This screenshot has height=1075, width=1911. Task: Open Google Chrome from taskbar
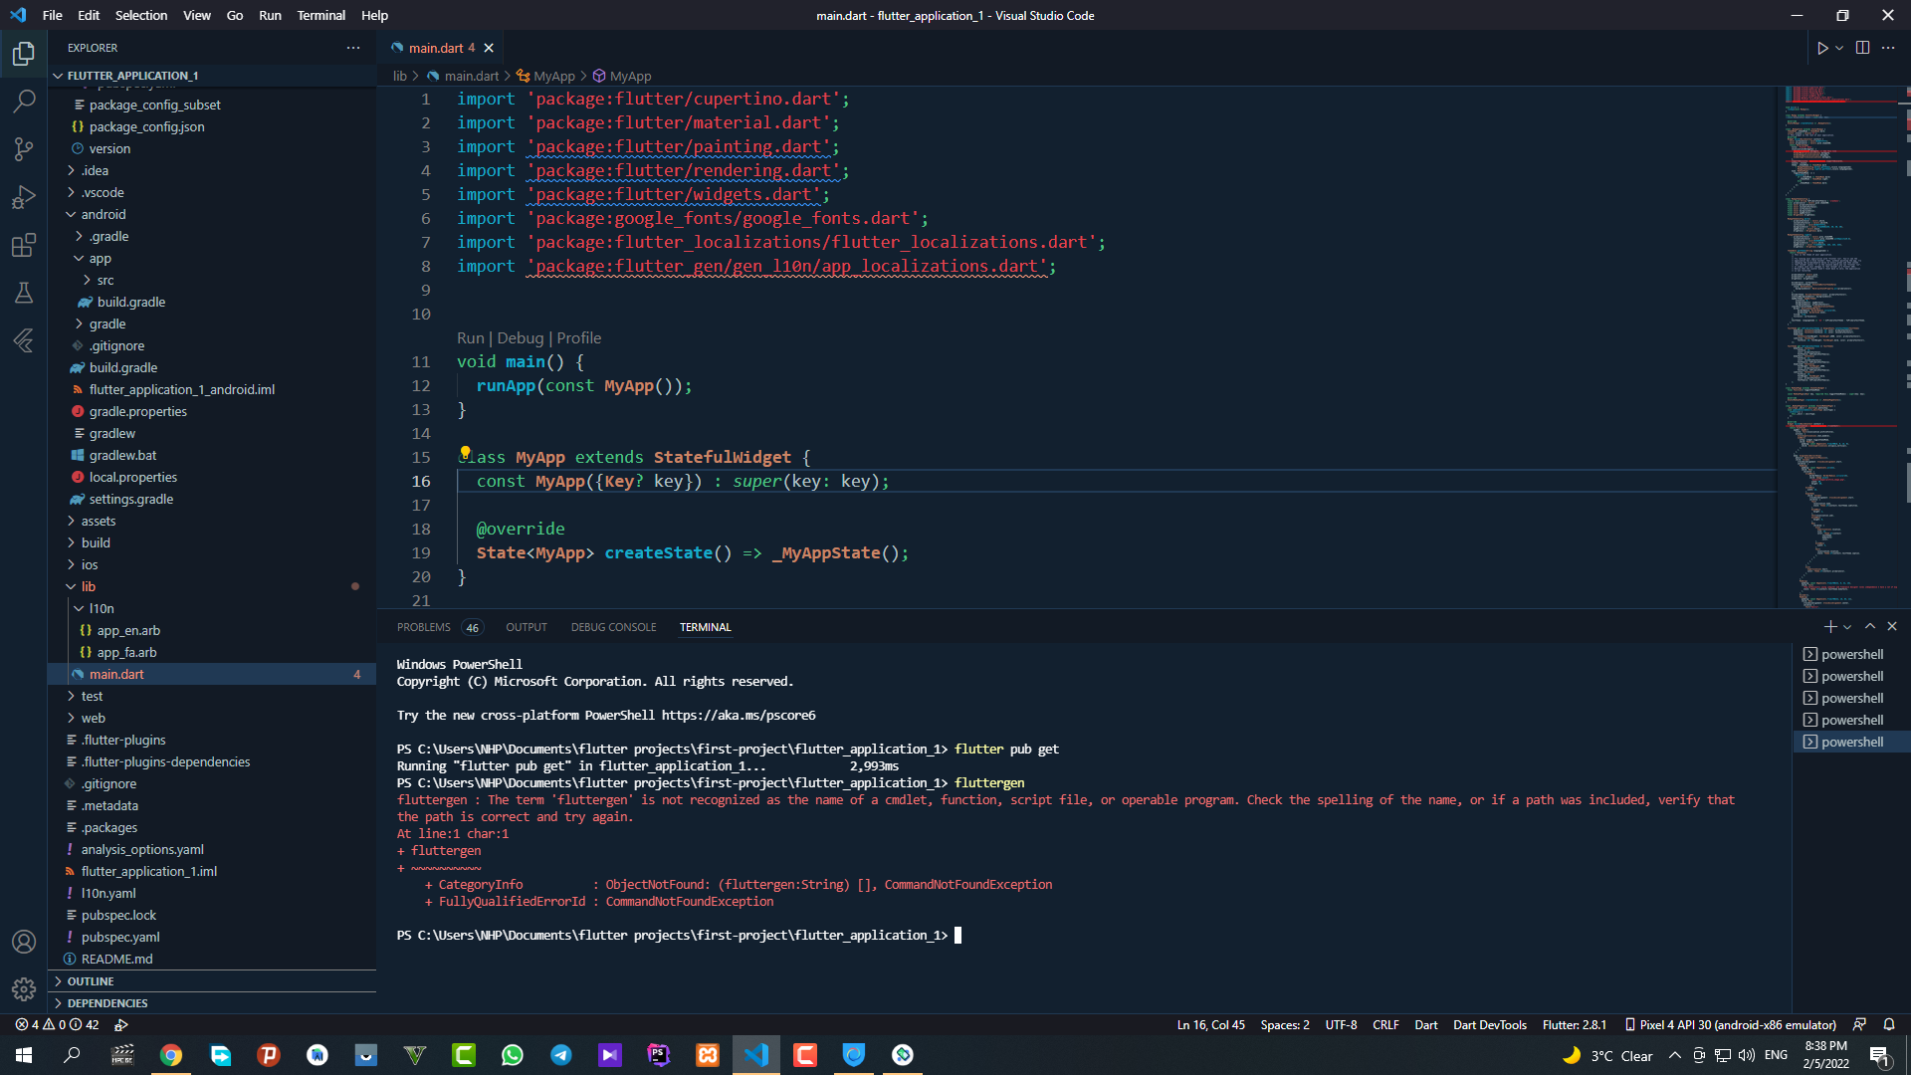point(171,1055)
